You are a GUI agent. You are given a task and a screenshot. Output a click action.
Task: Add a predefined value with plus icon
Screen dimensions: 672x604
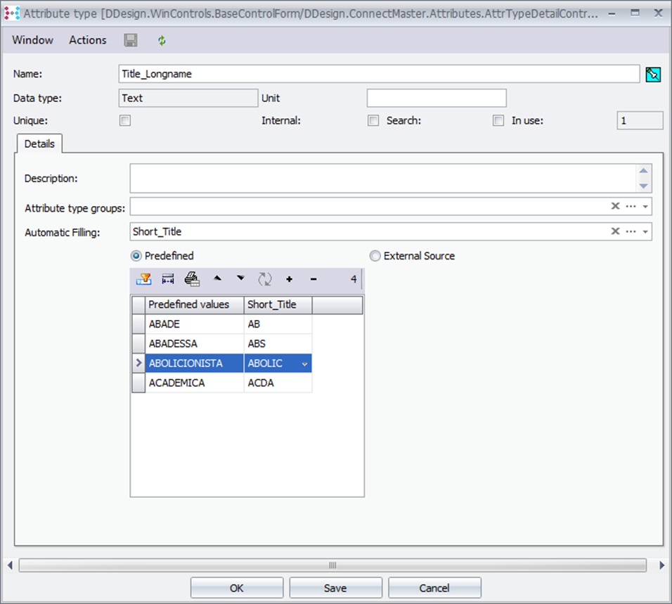(290, 279)
